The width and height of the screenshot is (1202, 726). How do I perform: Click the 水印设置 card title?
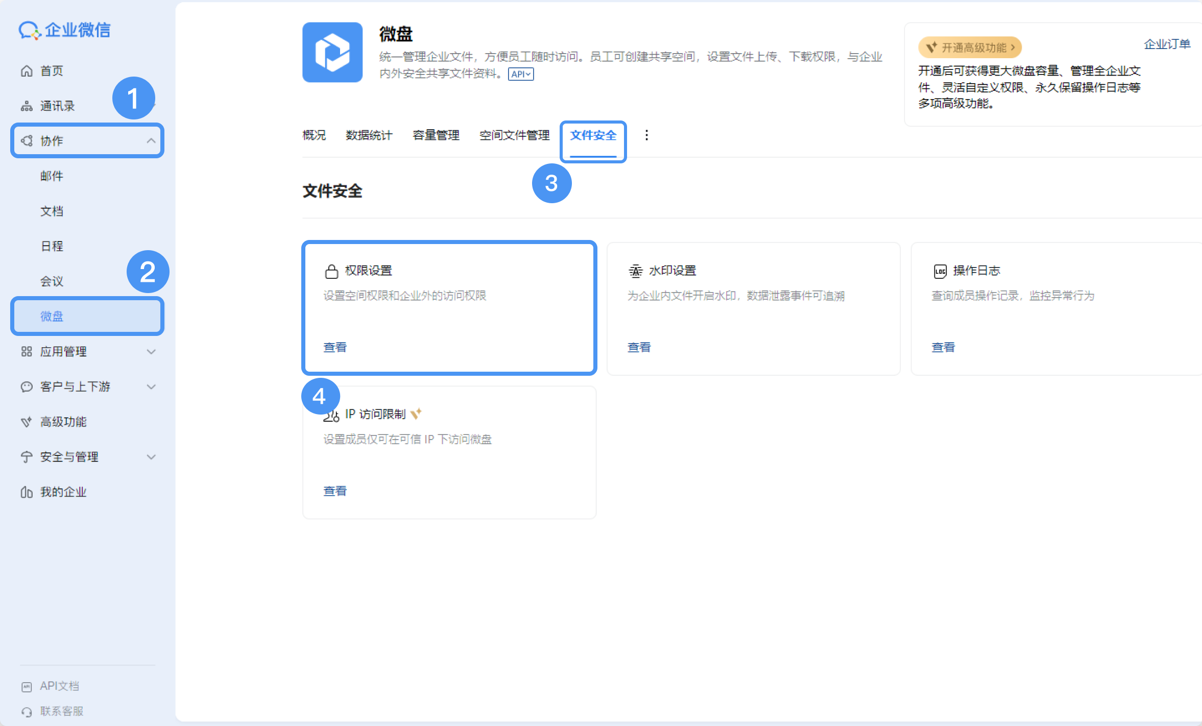tap(672, 271)
